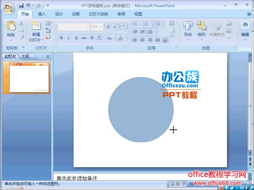254x190 pixels.
Task: Toggle Bold formatting
Action: pos(61,38)
